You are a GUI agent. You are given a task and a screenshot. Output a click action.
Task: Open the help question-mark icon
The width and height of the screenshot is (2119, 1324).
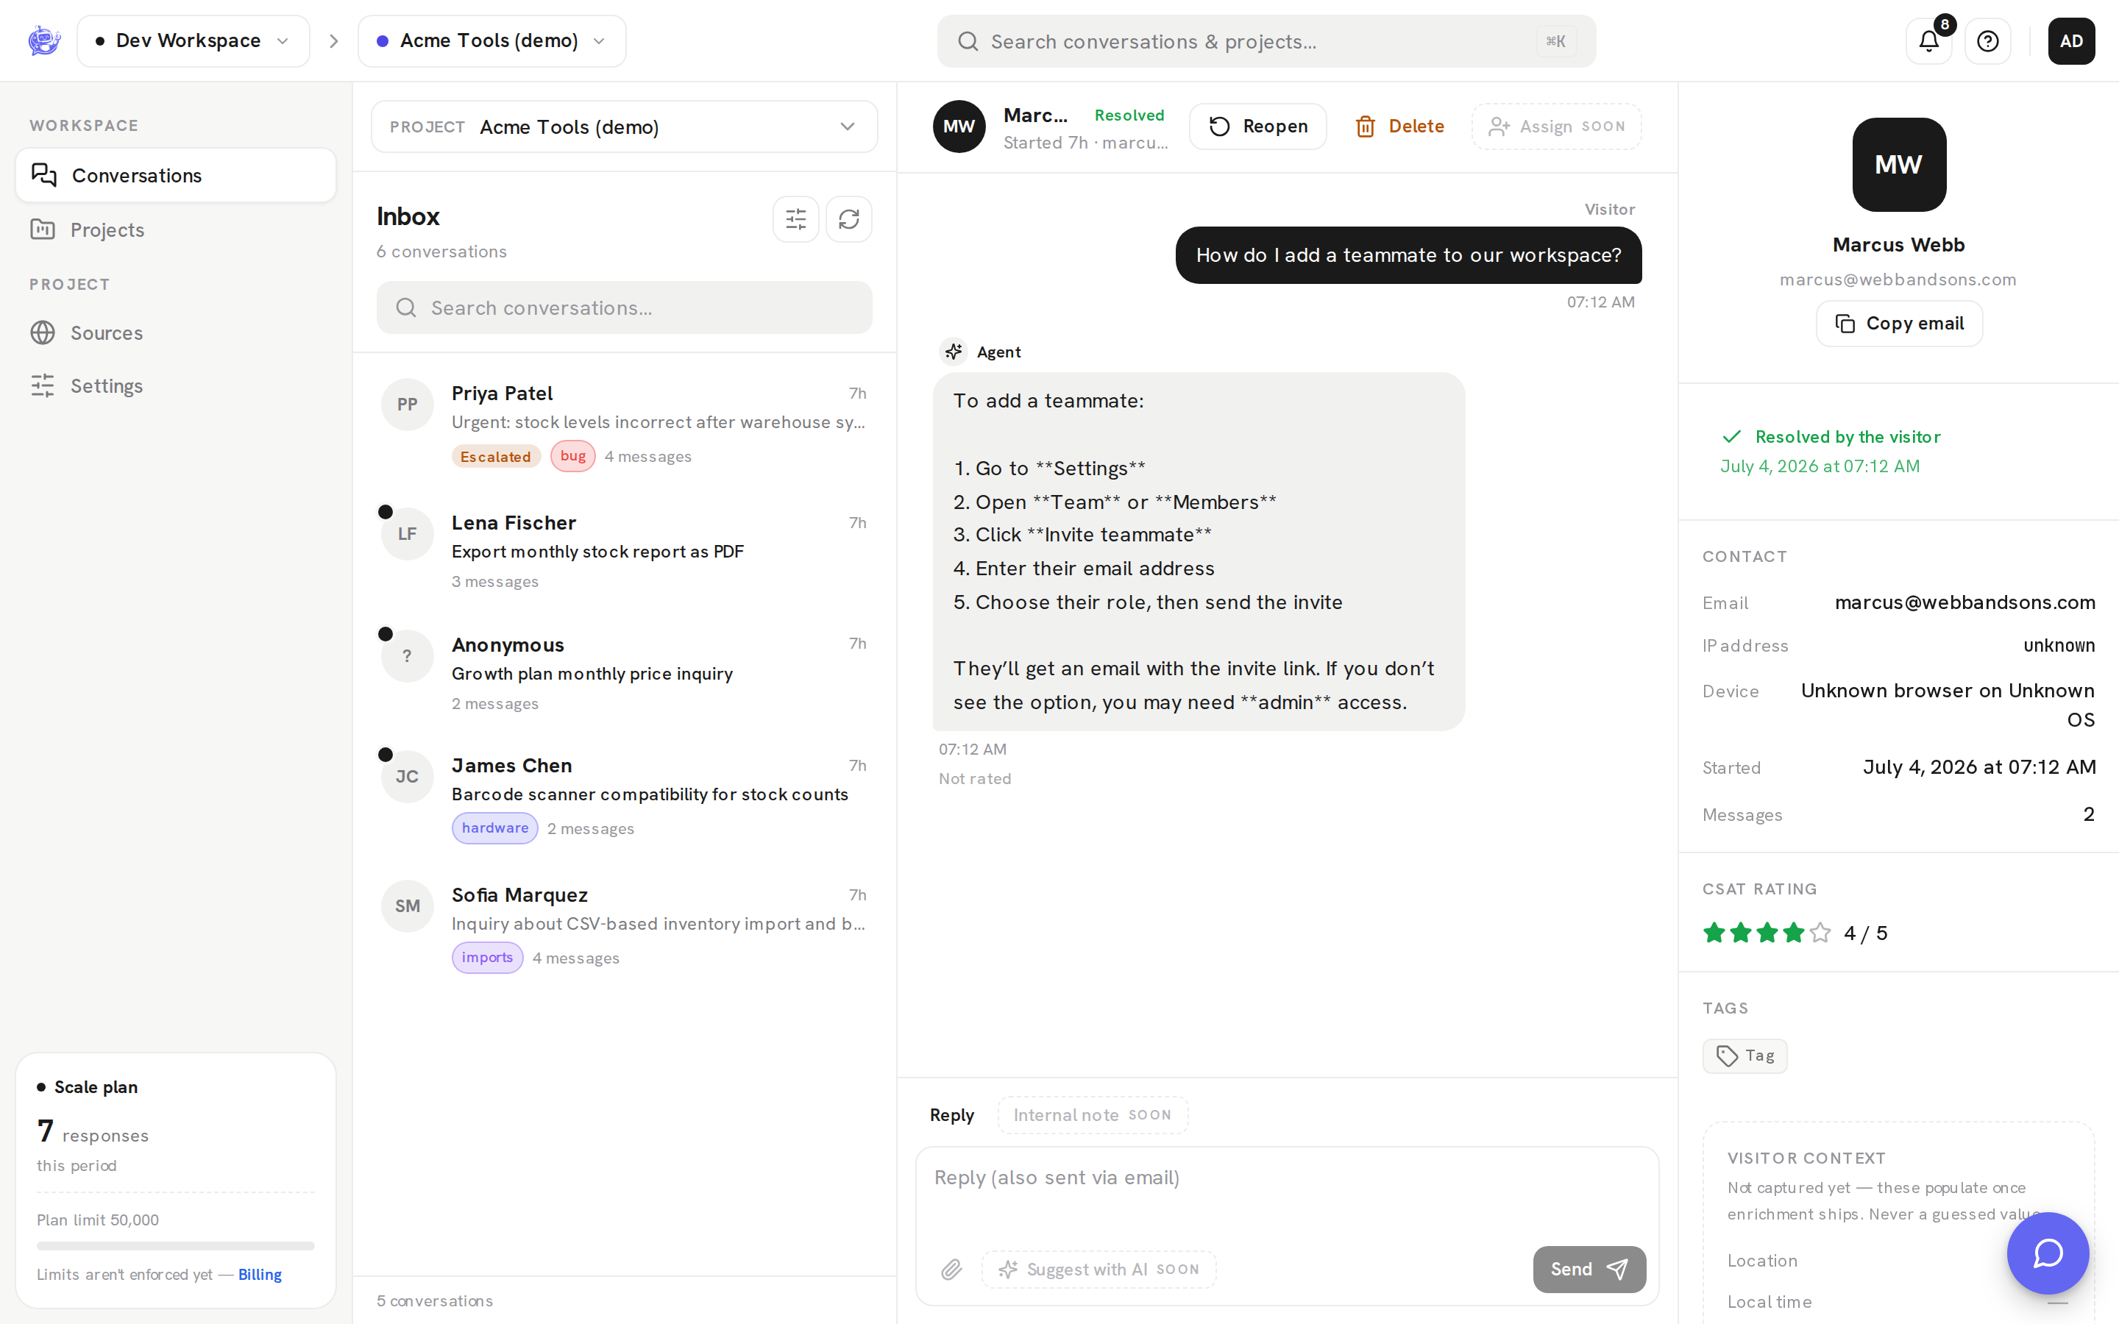[1987, 41]
